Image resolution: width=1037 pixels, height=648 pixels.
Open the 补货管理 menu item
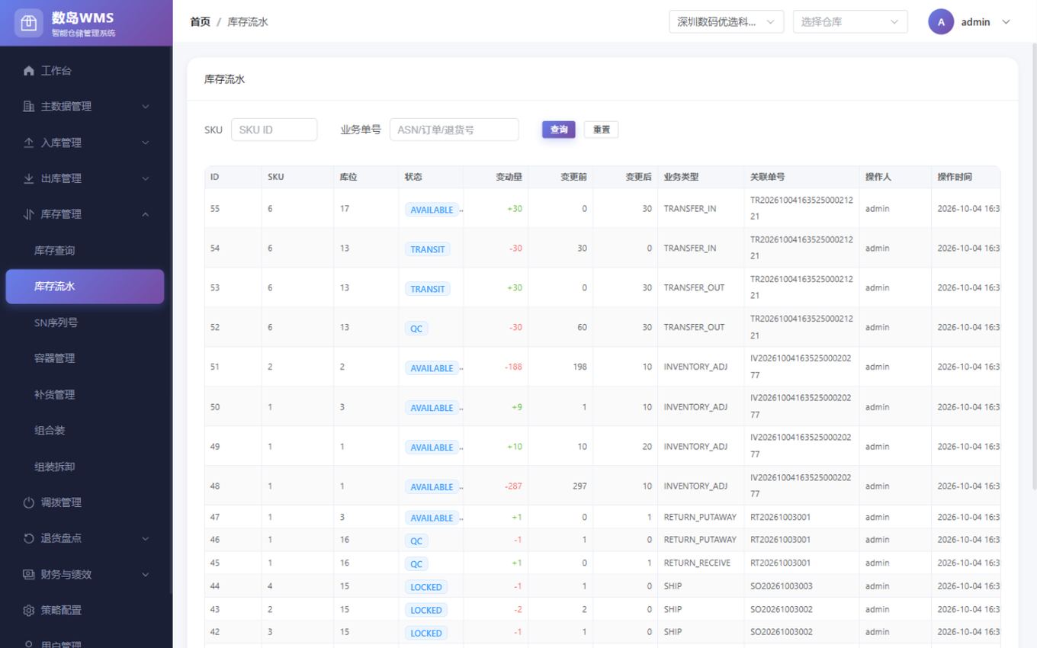[x=85, y=395]
